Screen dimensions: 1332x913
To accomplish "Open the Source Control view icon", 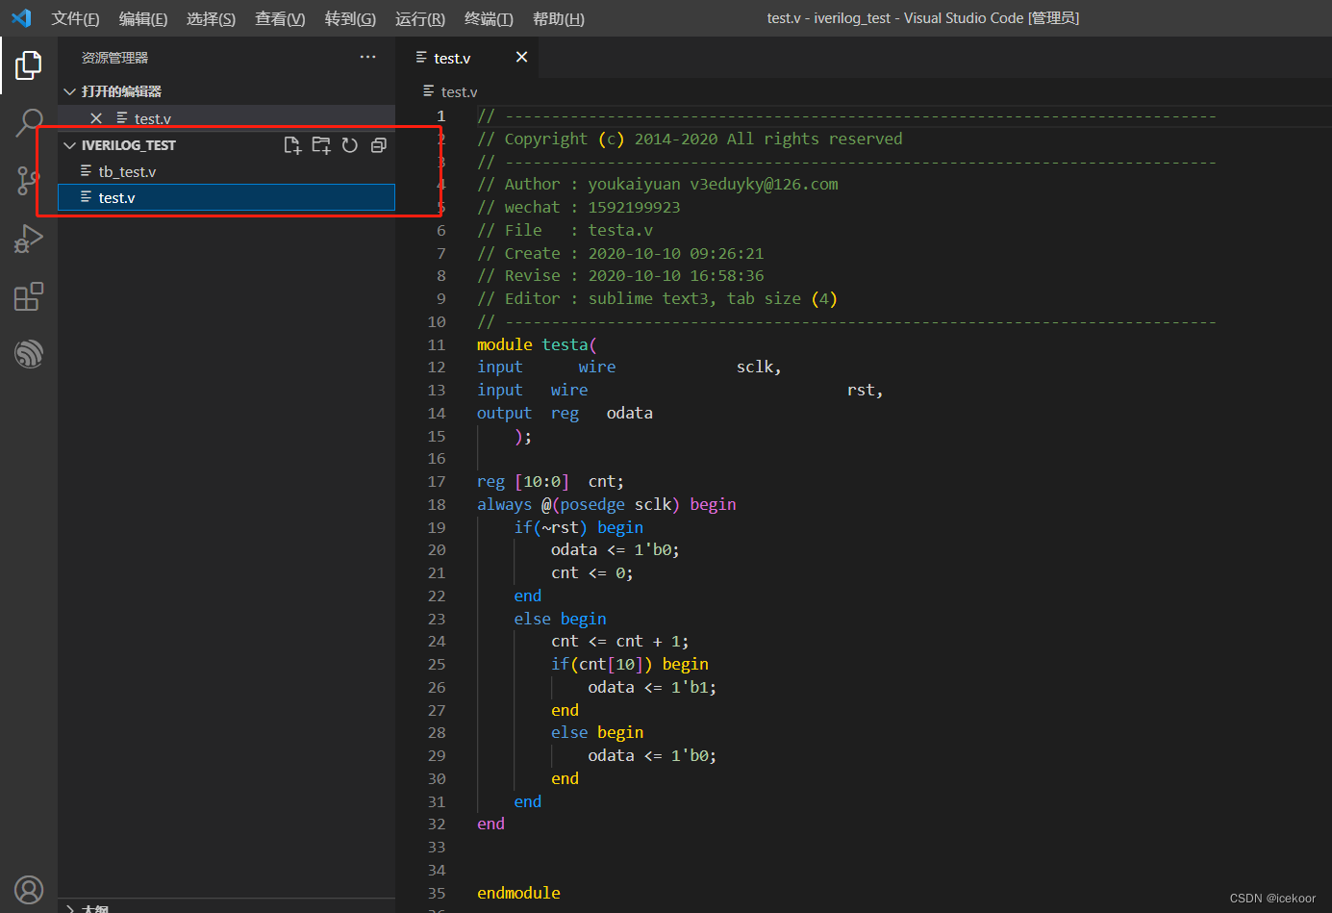I will [x=29, y=180].
